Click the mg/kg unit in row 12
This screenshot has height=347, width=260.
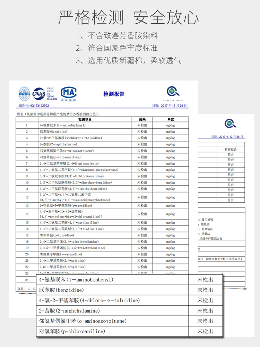pyautogui.click(x=171, y=197)
